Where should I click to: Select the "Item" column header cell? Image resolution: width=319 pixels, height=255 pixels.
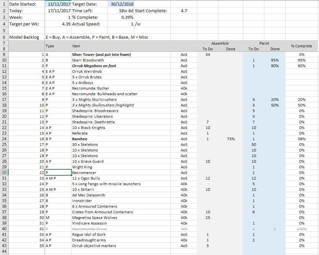click(121, 46)
